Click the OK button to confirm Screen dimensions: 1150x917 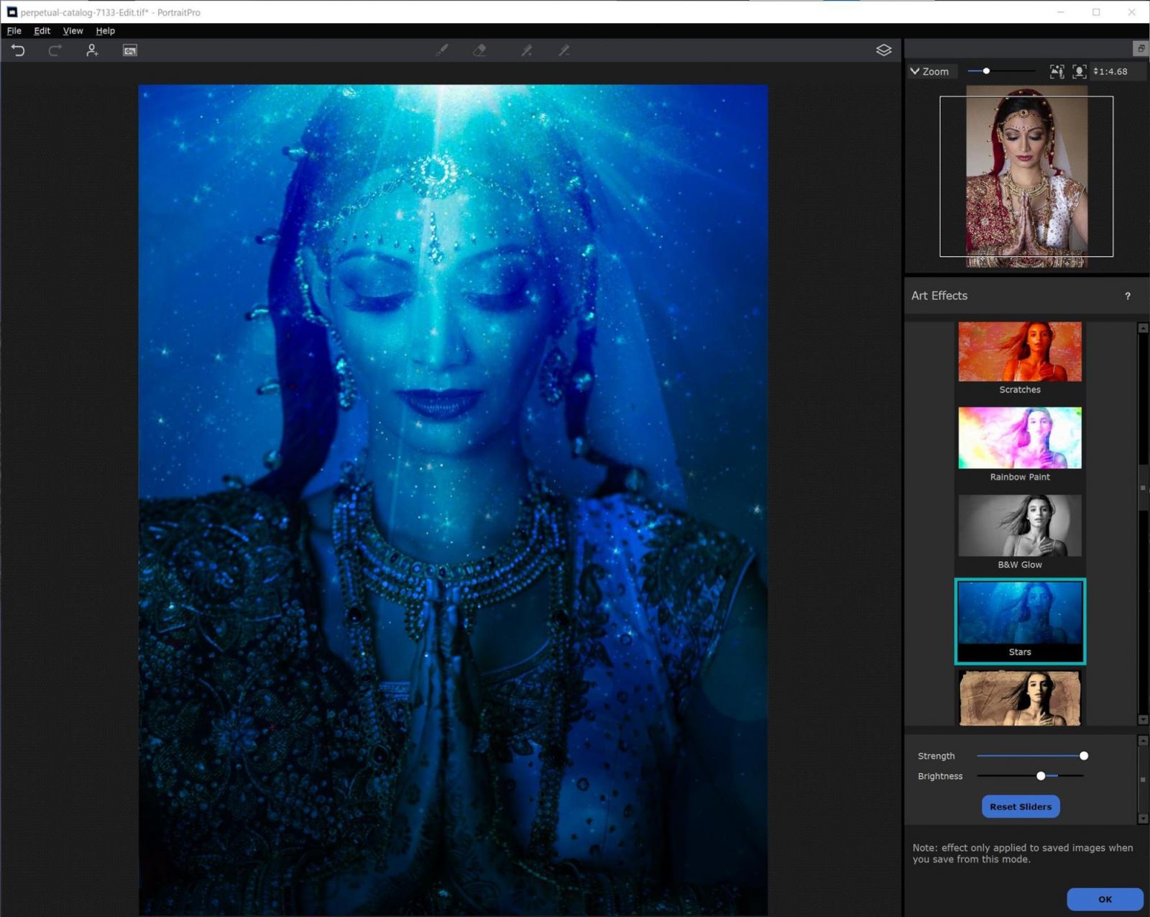click(x=1105, y=898)
